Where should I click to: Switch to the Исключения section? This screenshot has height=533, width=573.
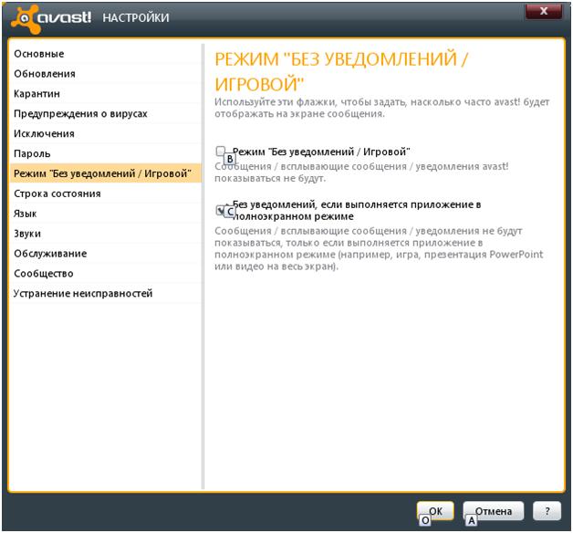pos(106,133)
